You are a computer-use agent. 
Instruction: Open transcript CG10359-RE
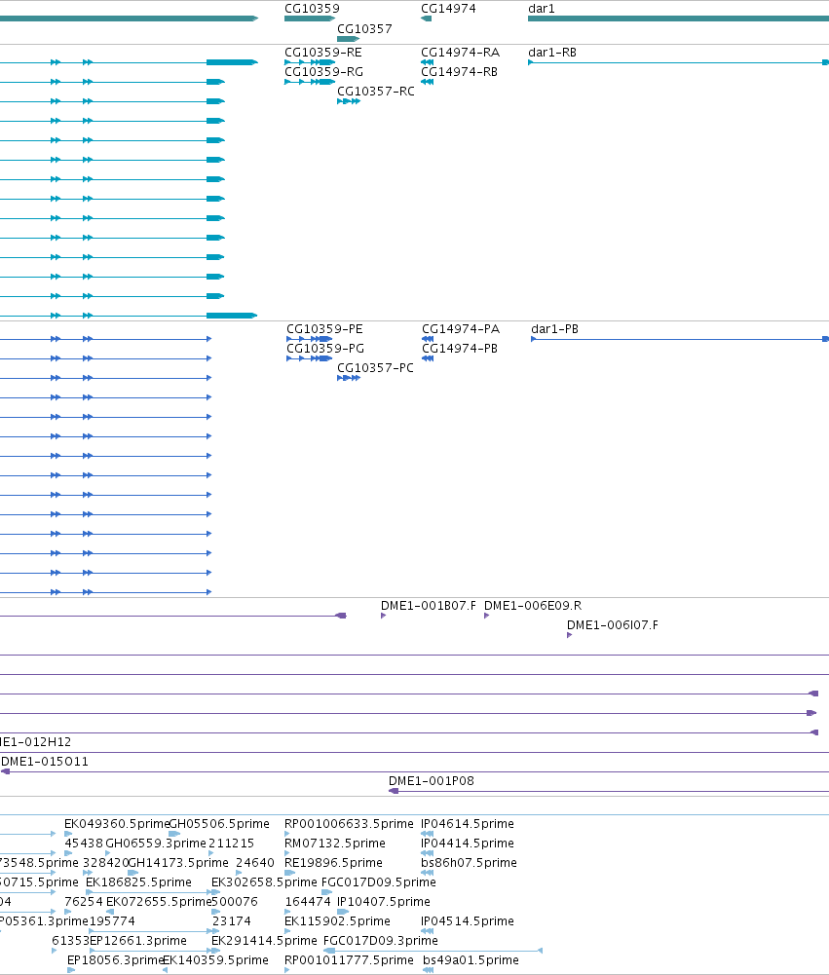click(x=323, y=53)
